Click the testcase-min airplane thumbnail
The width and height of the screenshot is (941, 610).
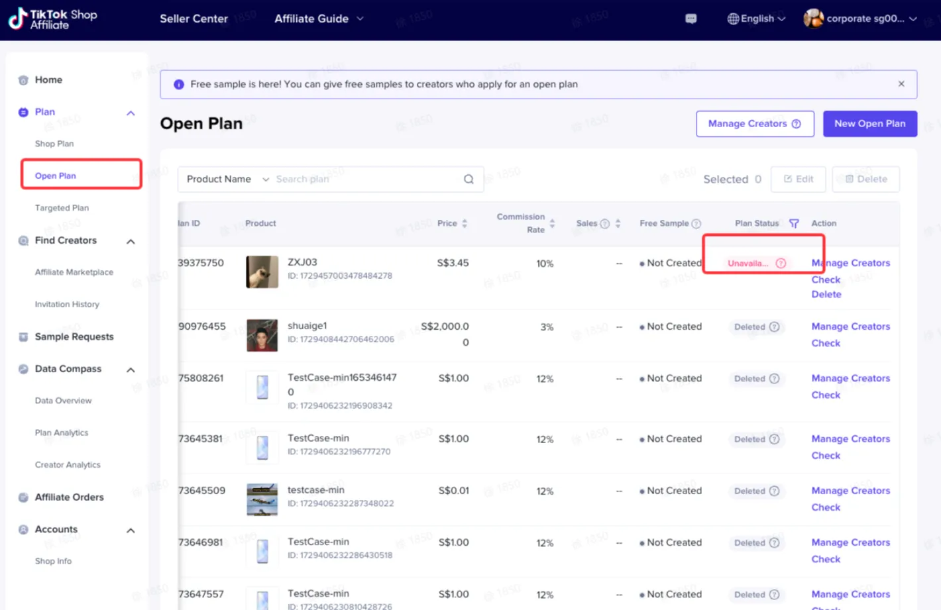pos(262,499)
